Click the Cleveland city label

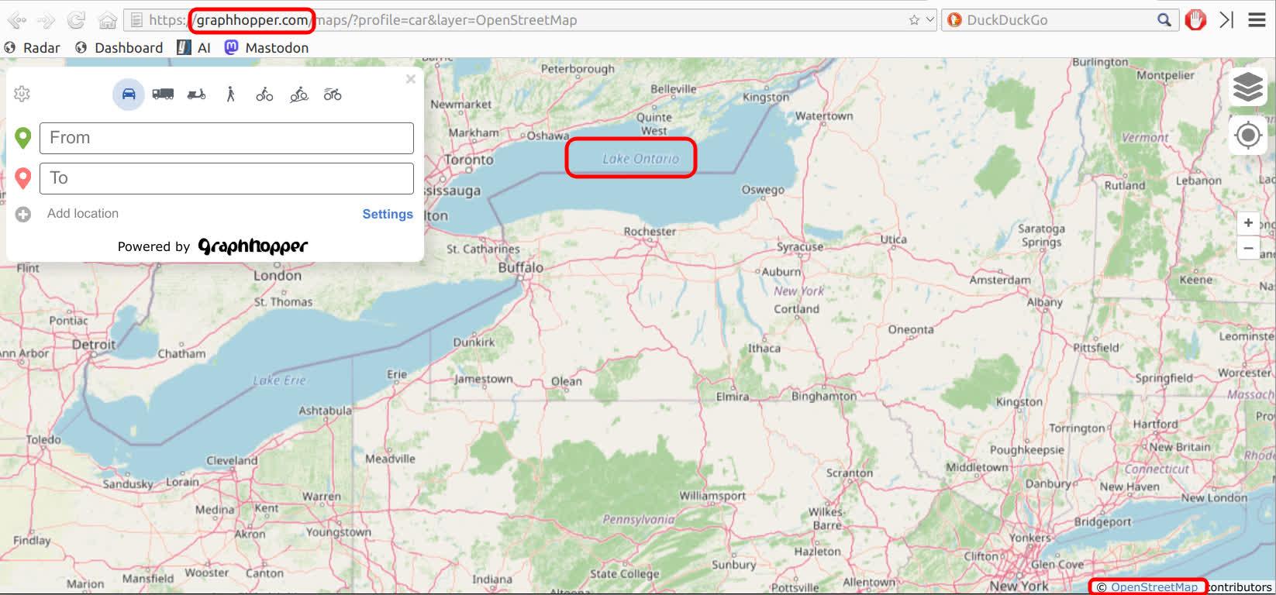232,460
